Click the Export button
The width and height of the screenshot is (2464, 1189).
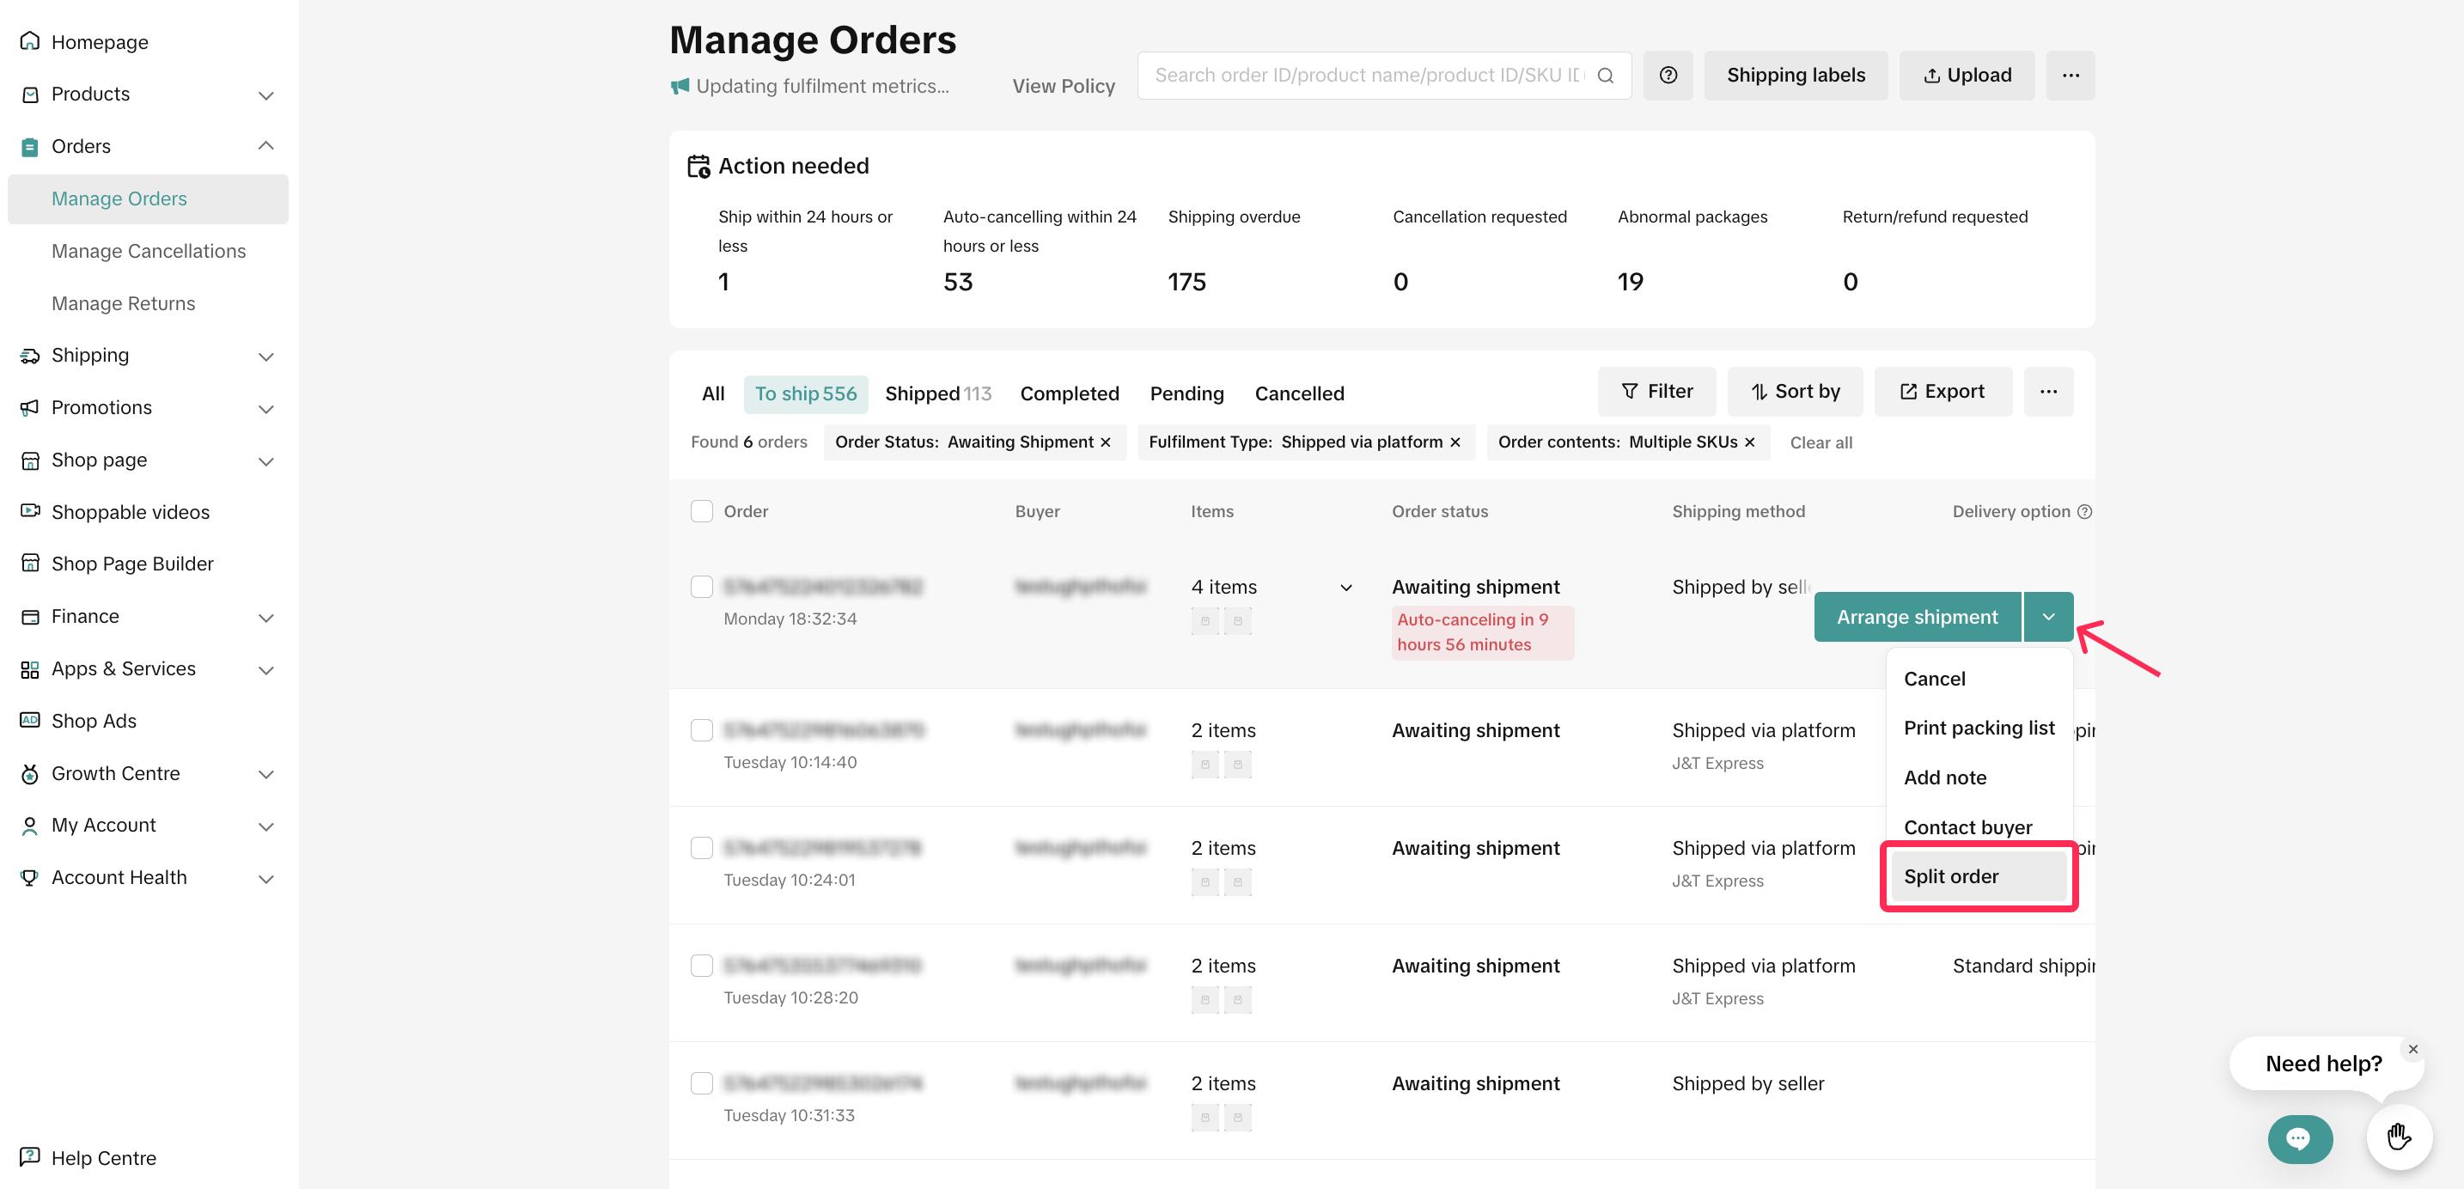(1942, 391)
